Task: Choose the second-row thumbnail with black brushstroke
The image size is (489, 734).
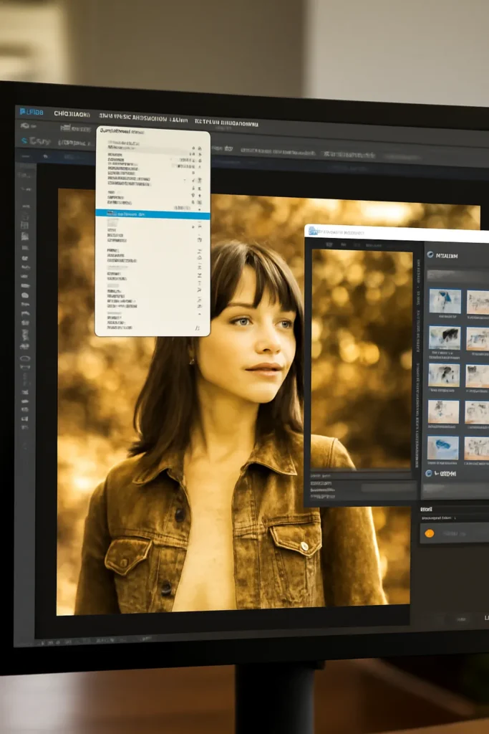Action: tap(445, 338)
